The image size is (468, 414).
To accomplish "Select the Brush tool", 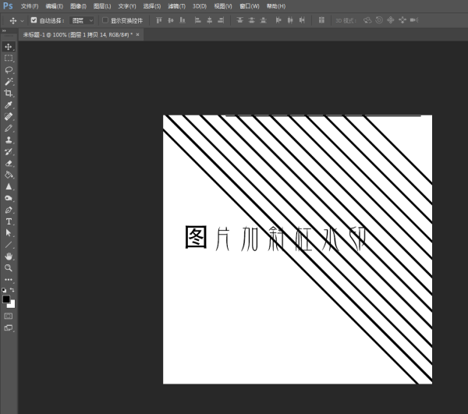I will (9, 129).
